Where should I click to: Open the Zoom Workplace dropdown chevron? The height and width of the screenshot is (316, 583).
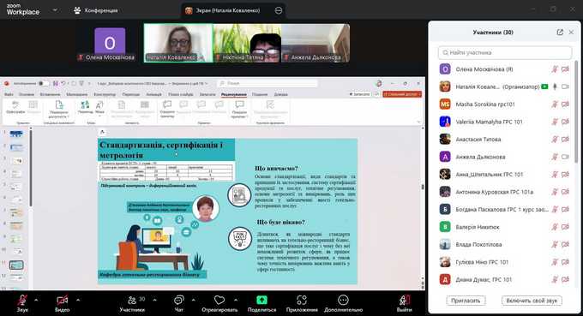click(55, 10)
